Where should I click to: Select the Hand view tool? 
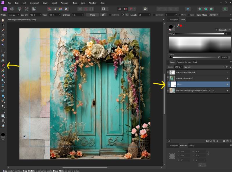click(x=3, y=20)
